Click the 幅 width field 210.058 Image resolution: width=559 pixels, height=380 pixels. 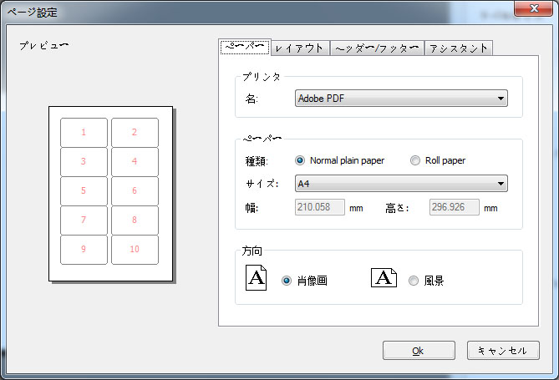tap(320, 207)
